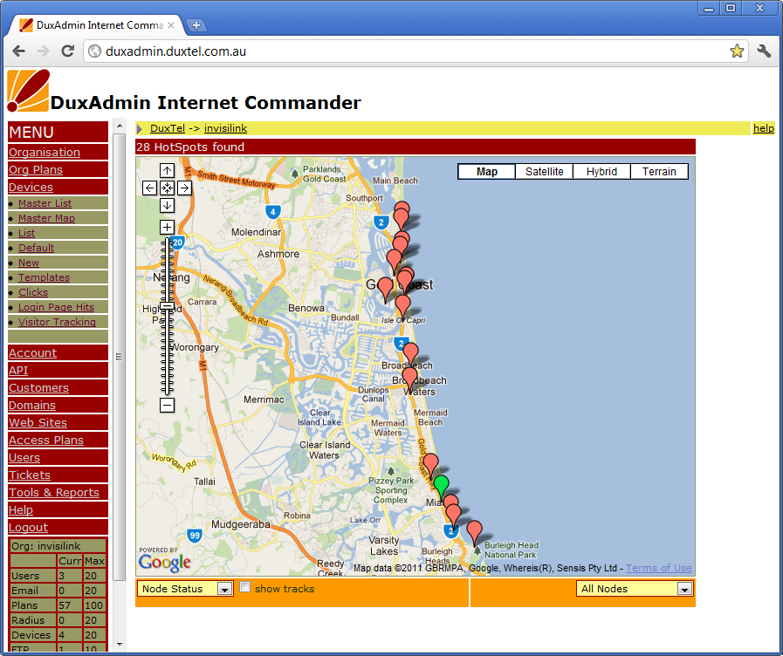Image resolution: width=783 pixels, height=656 pixels.
Task: Open the Login Page Hits link
Action: 57,307
